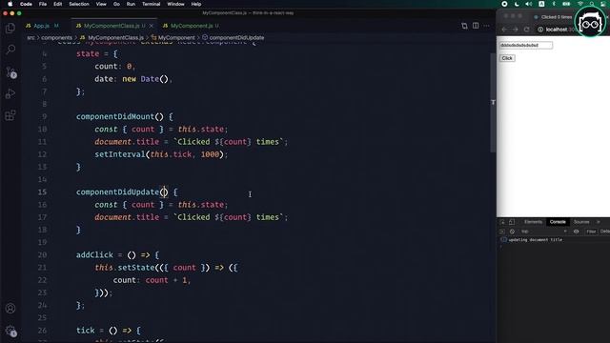This screenshot has width=610, height=343.
Task: Expand more DevTools tabs chevron
Action: (x=599, y=222)
